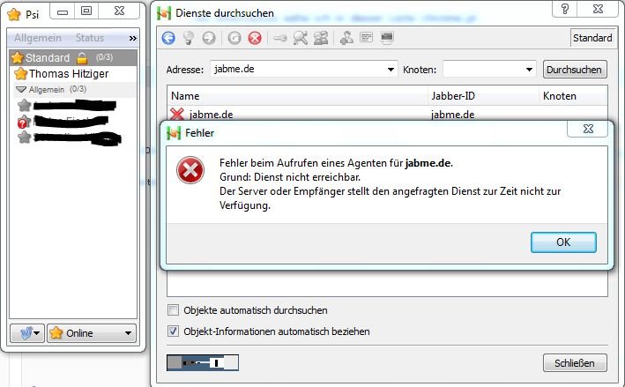The width and height of the screenshot is (625, 387).
Task: Select contact star with red question mark
Action: tap(24, 122)
